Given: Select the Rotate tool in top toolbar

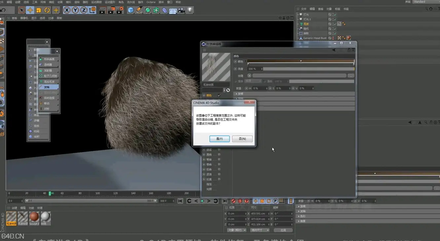Looking at the screenshot, I should [x=47, y=10].
